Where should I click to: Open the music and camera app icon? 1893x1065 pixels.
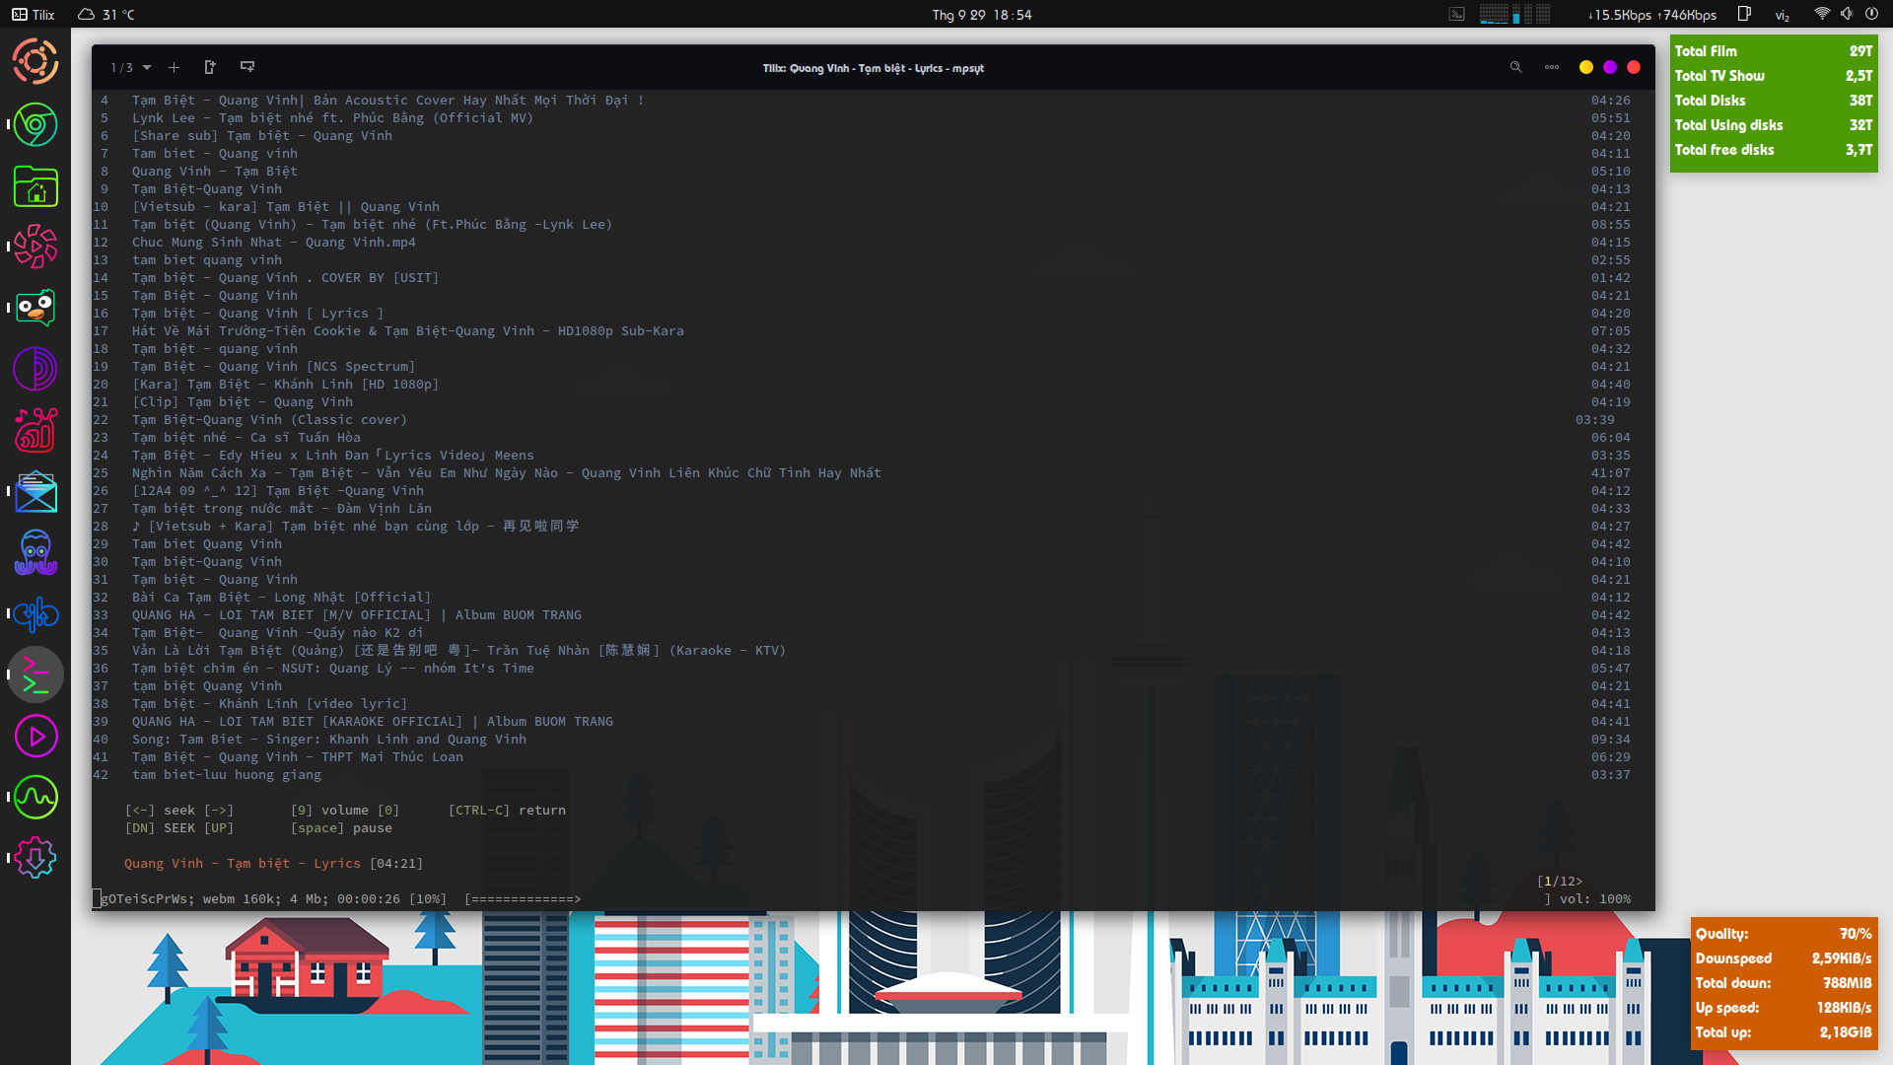pos(35,430)
